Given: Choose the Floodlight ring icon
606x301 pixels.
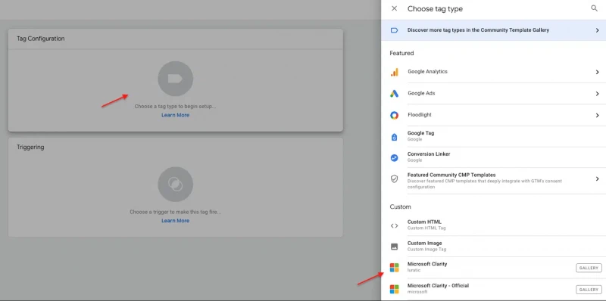Looking at the screenshot, I should tap(394, 115).
